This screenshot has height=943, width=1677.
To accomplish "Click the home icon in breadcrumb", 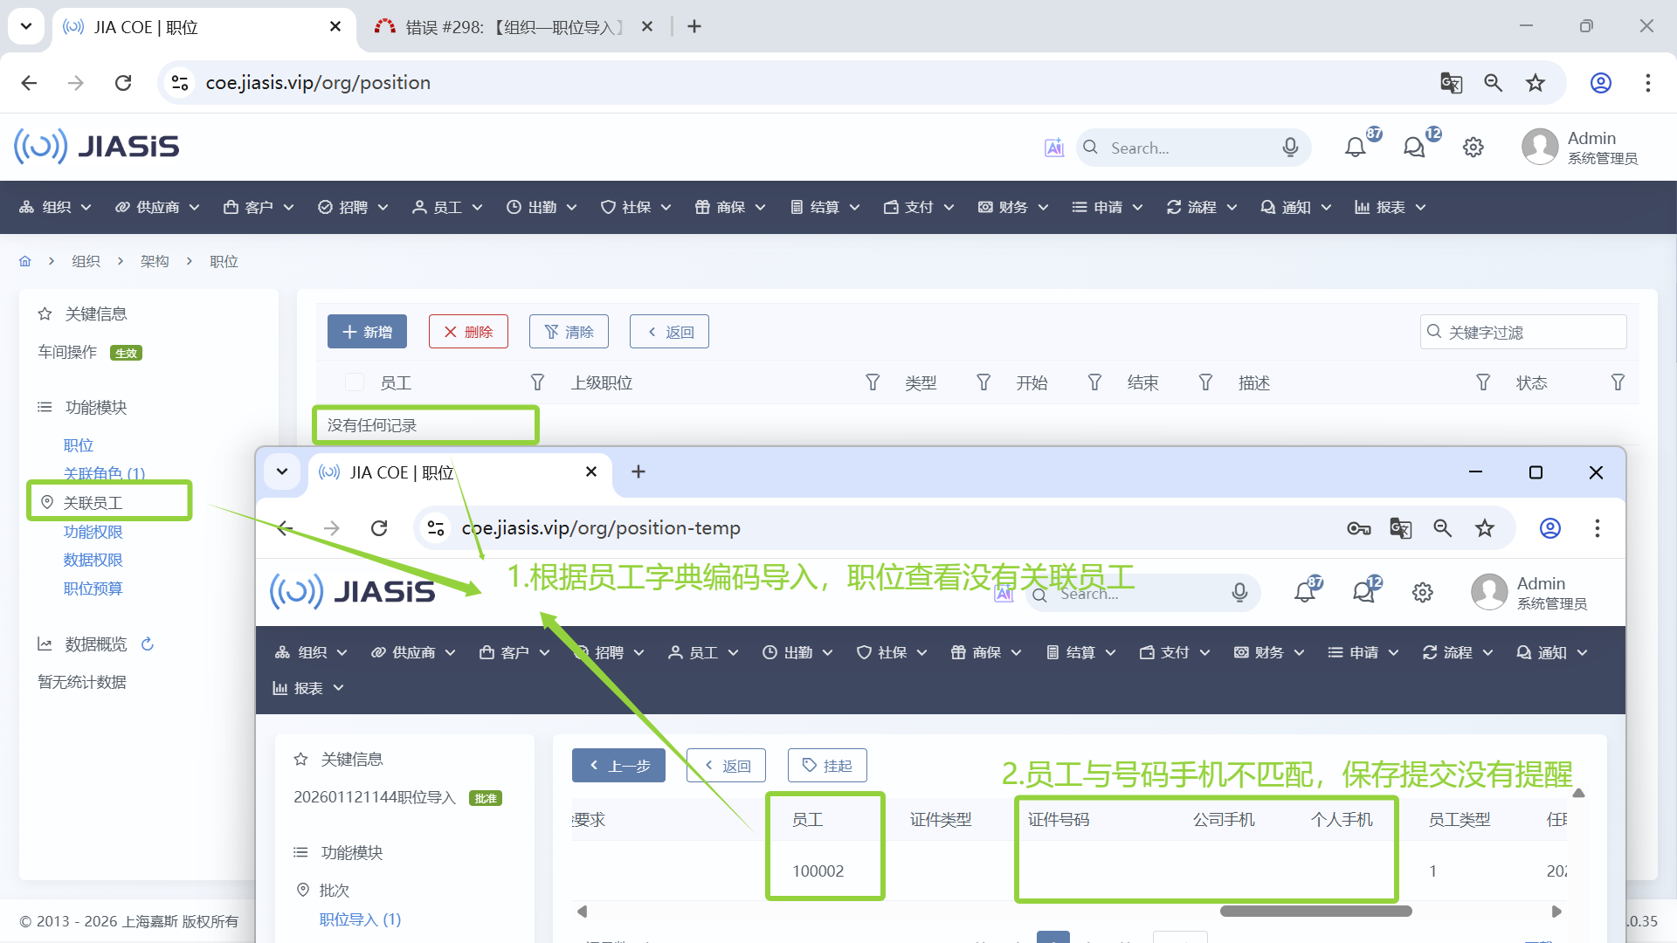I will click(25, 261).
